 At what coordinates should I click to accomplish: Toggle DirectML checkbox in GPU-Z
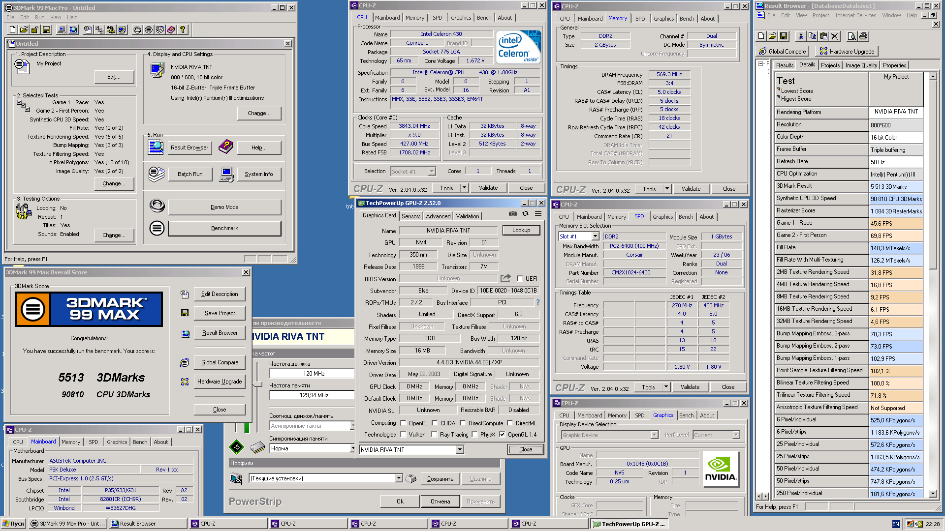[x=510, y=423]
